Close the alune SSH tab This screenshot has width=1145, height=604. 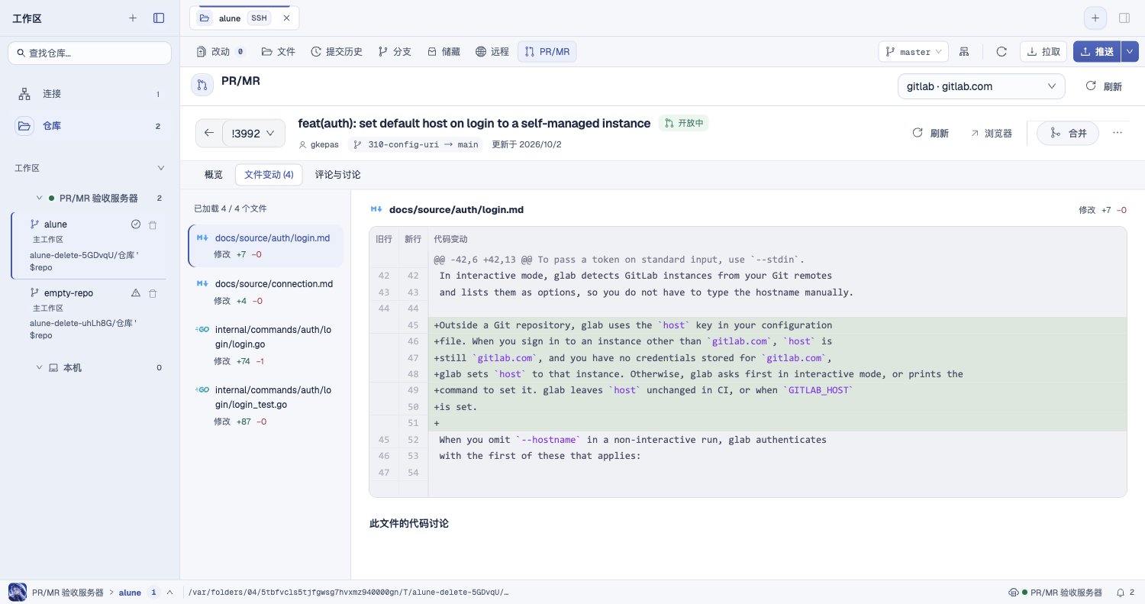point(286,18)
